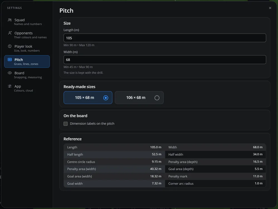Click the Length (m) input field

pos(165,38)
